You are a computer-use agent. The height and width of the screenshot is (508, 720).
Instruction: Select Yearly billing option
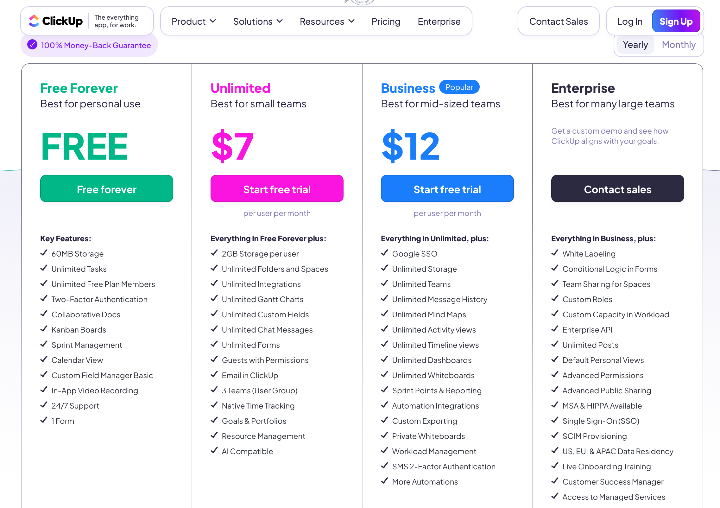click(635, 45)
